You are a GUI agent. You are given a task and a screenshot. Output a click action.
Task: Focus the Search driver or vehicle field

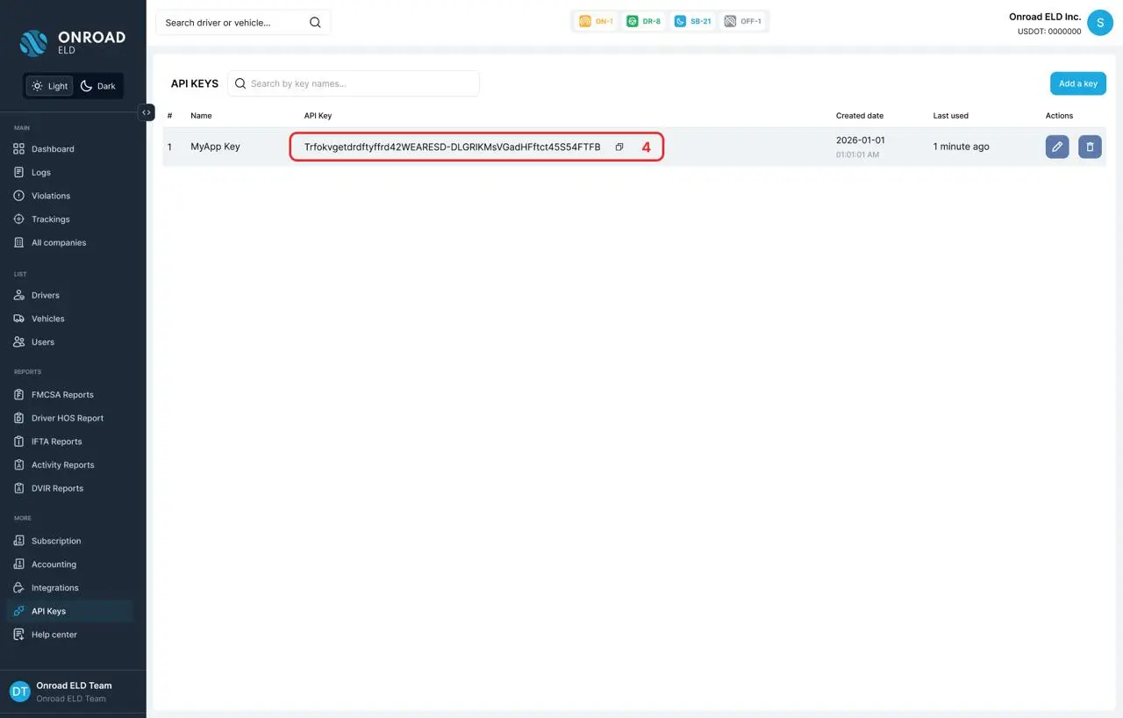tap(243, 23)
